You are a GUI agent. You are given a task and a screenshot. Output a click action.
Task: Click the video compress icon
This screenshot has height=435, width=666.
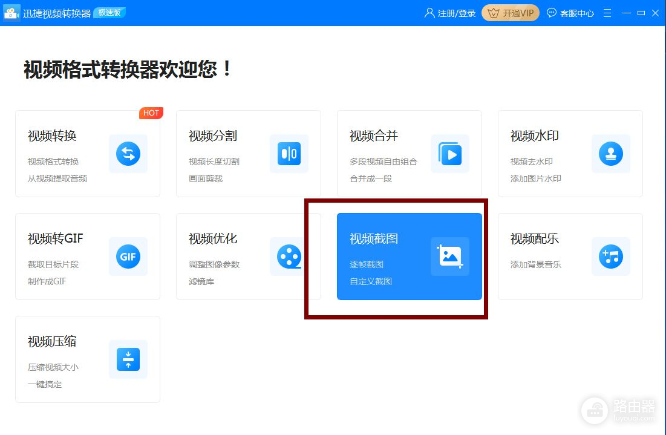(x=128, y=359)
